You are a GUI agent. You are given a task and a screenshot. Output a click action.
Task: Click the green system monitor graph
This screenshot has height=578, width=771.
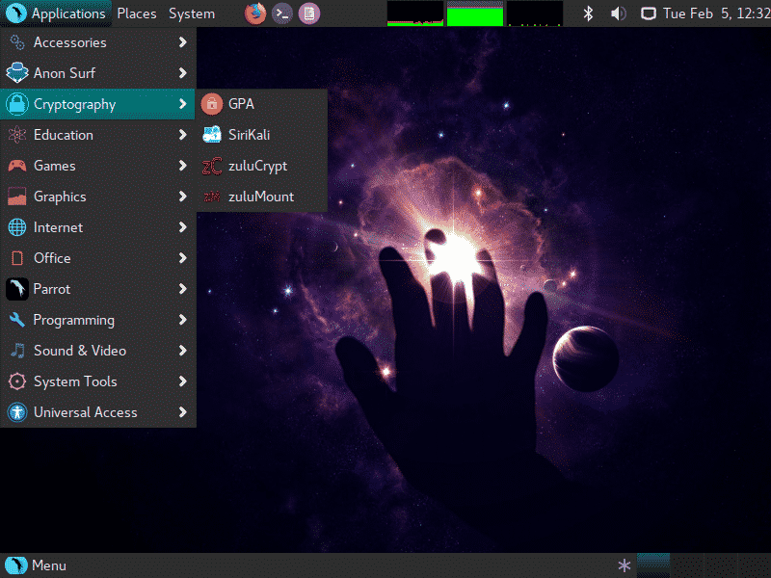474,13
